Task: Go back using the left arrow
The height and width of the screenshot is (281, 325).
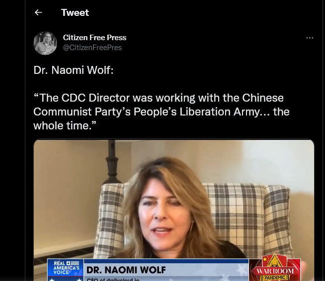Action: pos(38,12)
